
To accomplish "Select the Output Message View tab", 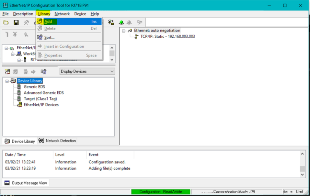I will (x=26, y=183).
